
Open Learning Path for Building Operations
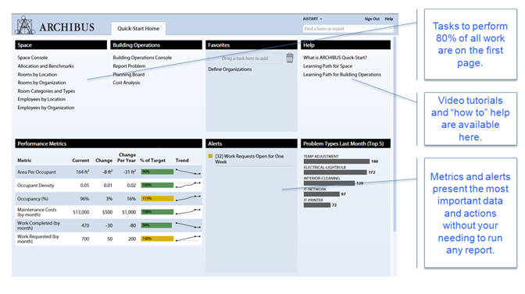[x=342, y=75]
